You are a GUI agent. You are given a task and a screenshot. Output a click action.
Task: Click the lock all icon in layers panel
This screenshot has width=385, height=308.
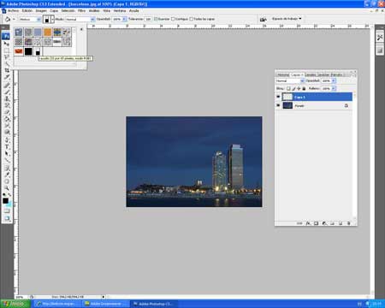(304, 89)
